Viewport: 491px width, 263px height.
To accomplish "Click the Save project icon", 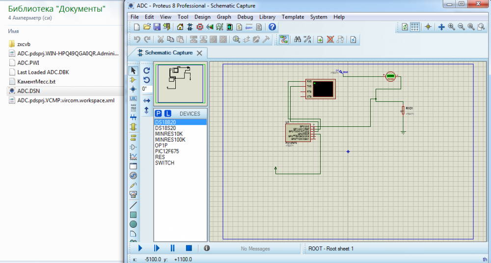I will [x=157, y=27].
